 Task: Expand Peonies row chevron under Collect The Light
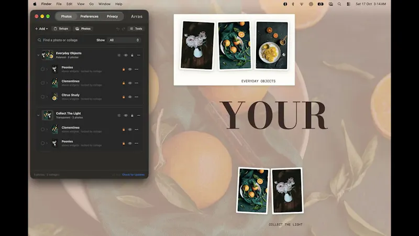(47, 143)
